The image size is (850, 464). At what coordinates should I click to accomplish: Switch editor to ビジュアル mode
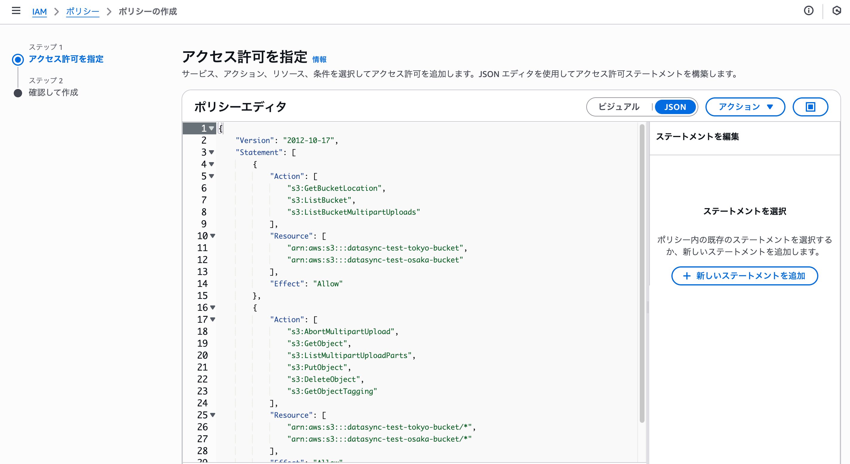(619, 107)
